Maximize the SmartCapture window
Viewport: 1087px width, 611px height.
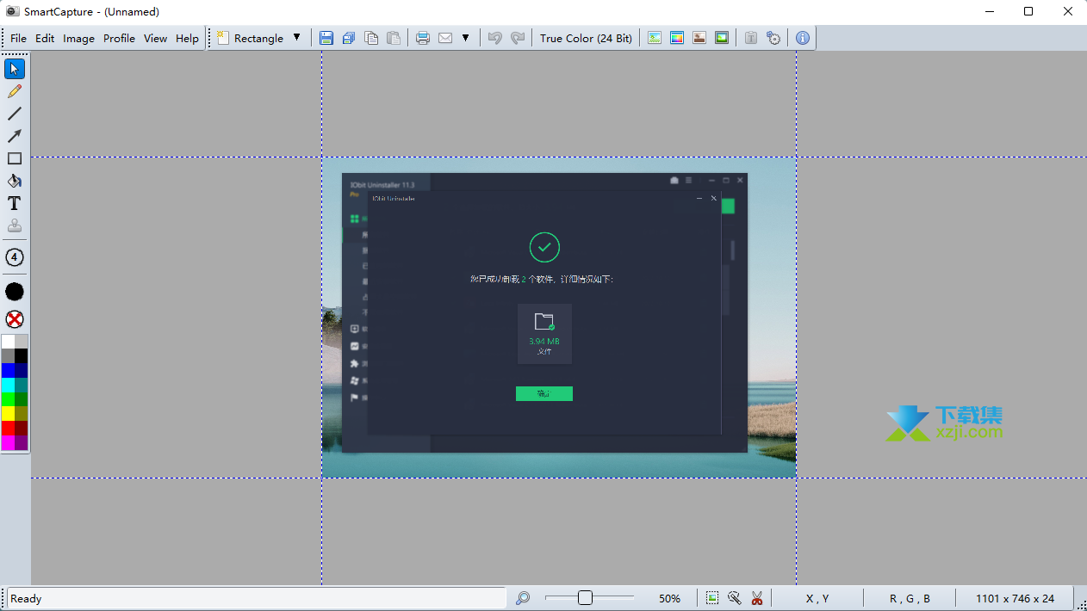[1028, 12]
